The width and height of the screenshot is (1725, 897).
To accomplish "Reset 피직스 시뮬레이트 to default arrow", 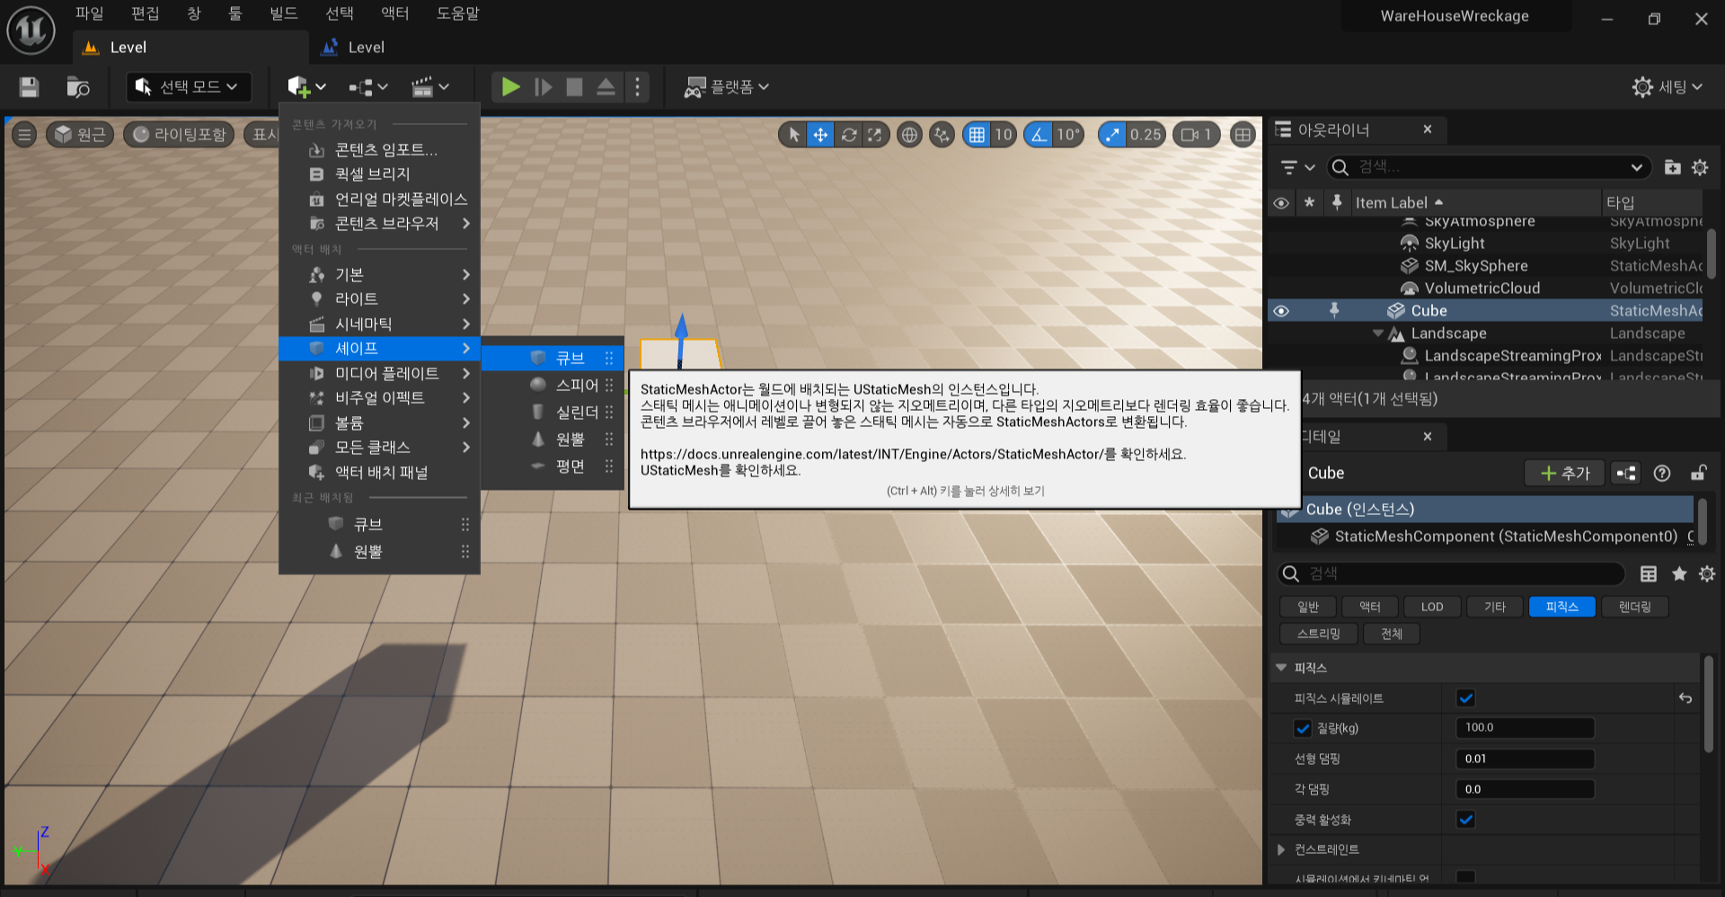I will 1685,698.
